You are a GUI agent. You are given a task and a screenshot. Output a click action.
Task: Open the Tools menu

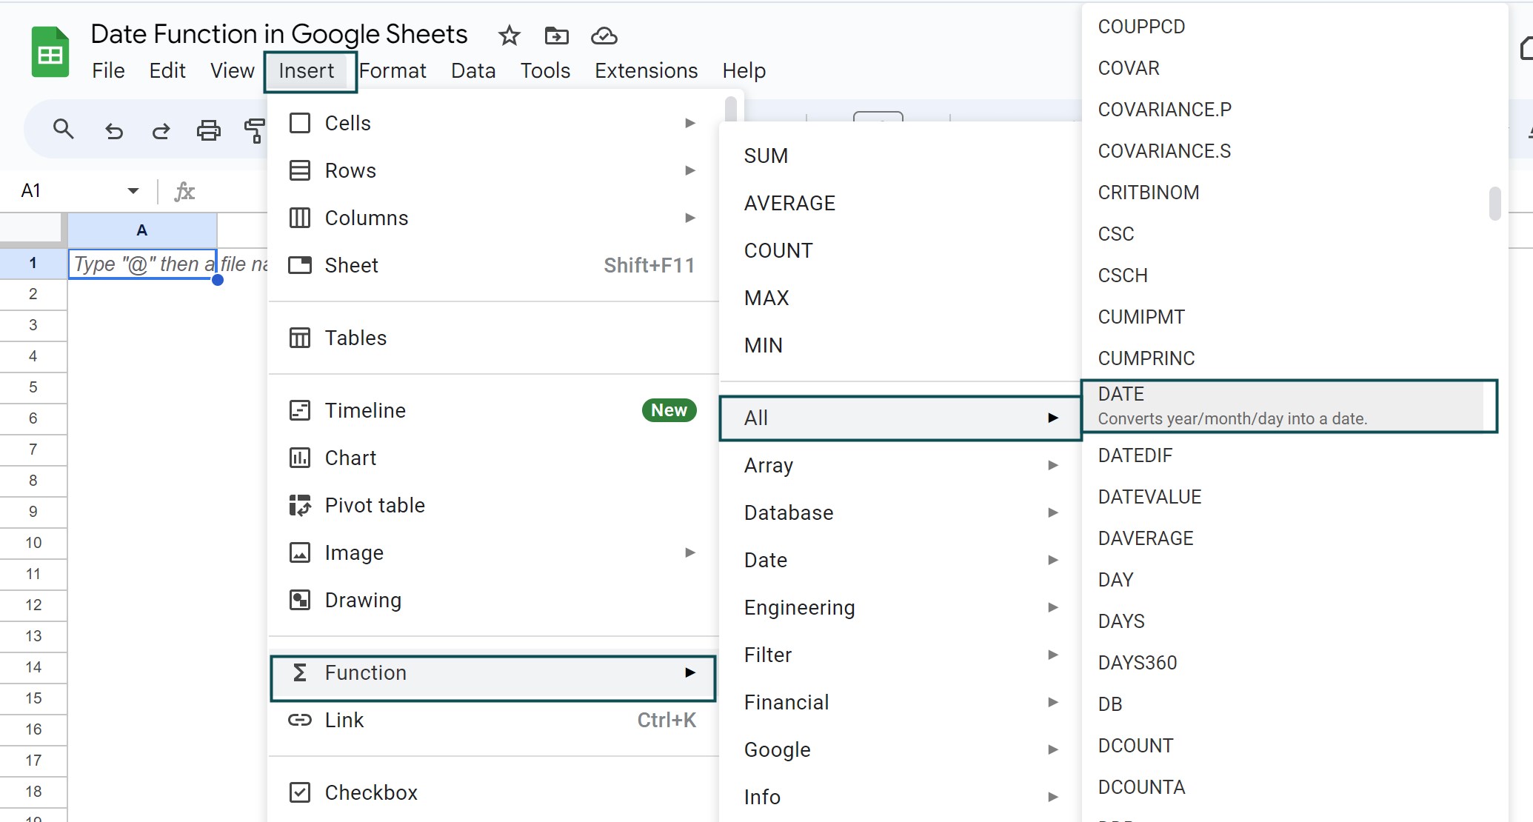545,70
